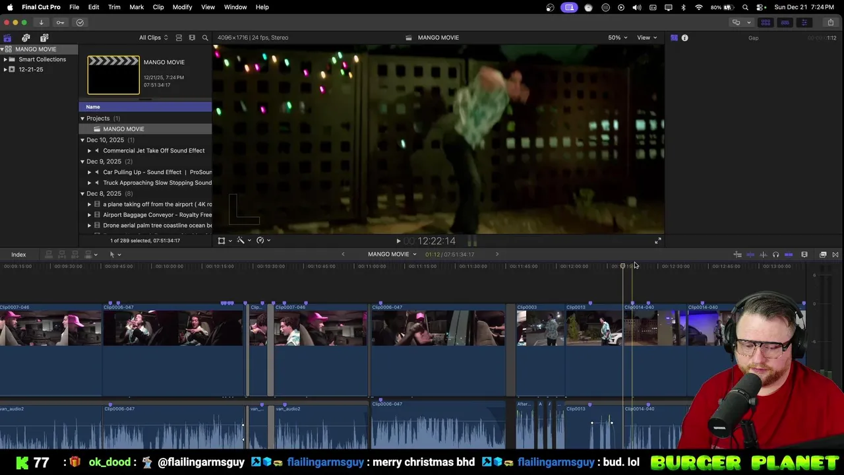Show the Transitions browser
The image size is (844, 475).
[835, 255]
